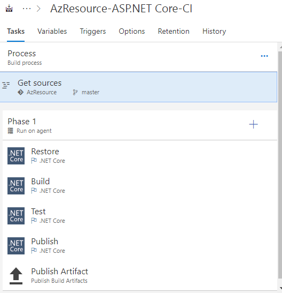Select the Publish task
The width and height of the screenshot is (282, 293).
(140, 246)
